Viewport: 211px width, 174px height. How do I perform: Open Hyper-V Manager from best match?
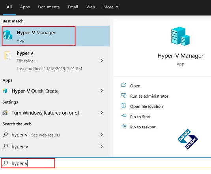[55, 36]
